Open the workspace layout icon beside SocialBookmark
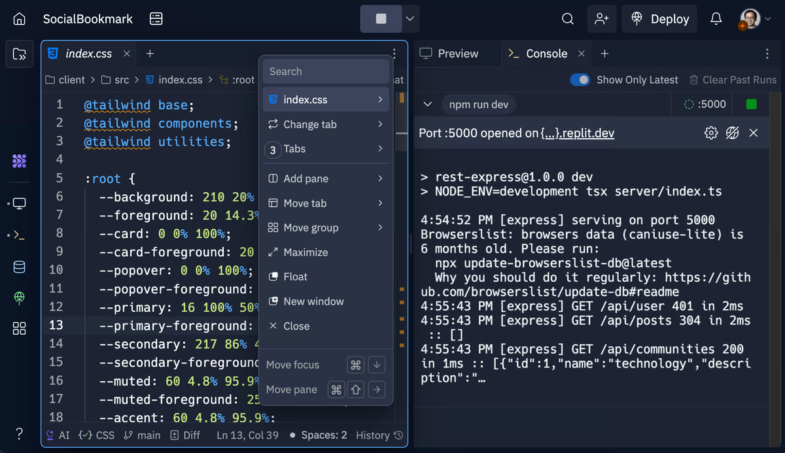This screenshot has width=785, height=453. coord(156,19)
